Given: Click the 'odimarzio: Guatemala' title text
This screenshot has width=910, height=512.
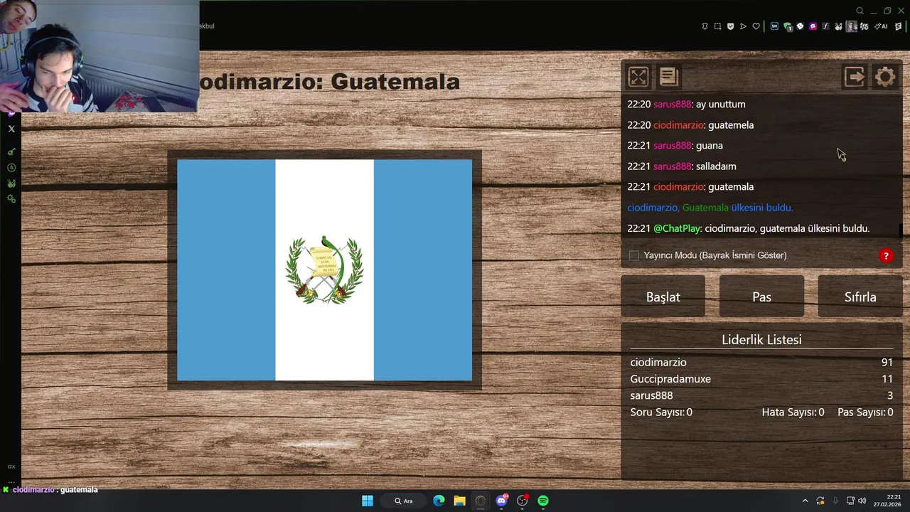Looking at the screenshot, I should (x=329, y=81).
